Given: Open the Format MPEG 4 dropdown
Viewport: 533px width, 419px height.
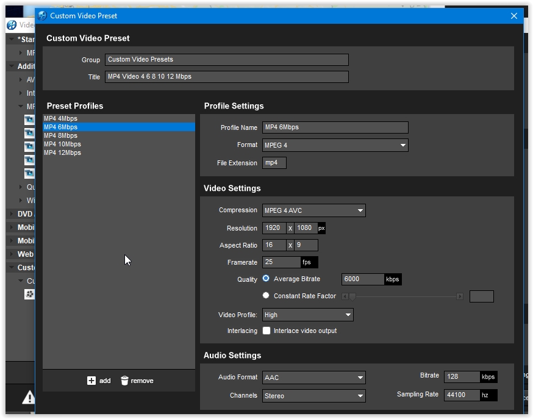Looking at the screenshot, I should 402,145.
